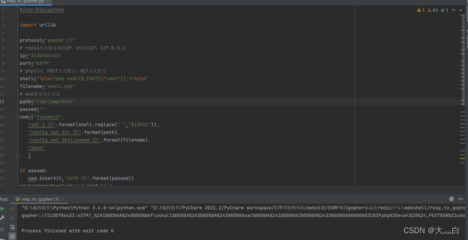The height and width of the screenshot is (240, 468).
Task: Close the resp_to_gopher (1) run tab
Action: [63, 199]
